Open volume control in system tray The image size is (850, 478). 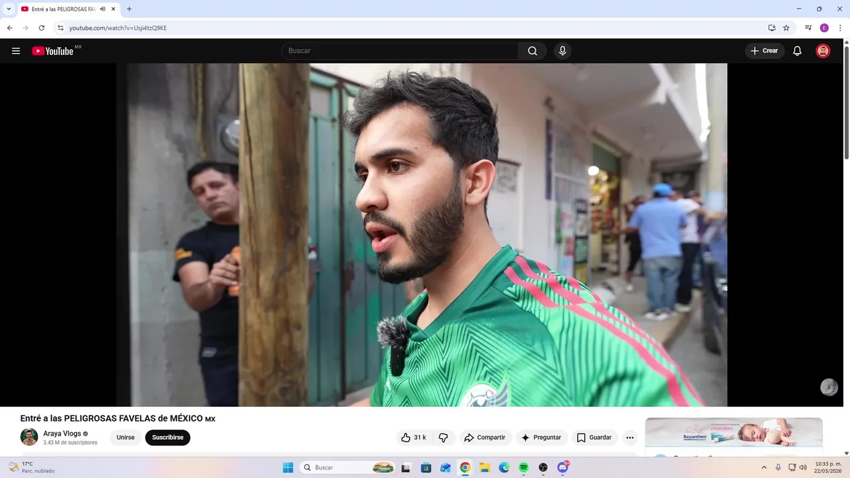803,467
